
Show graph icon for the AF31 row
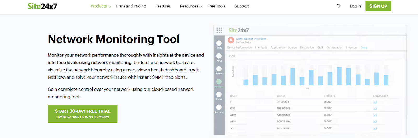[375, 115]
